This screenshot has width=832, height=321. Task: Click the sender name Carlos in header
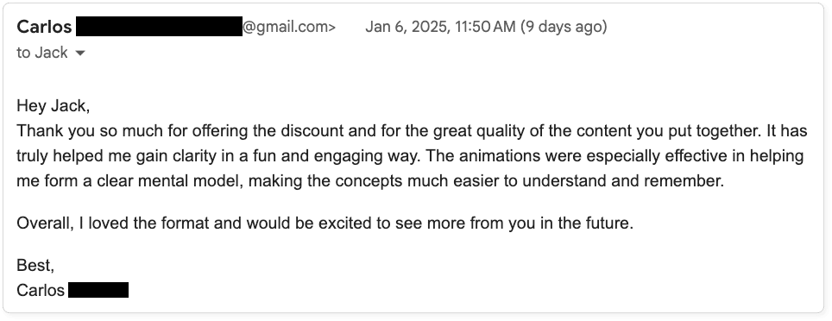44,27
